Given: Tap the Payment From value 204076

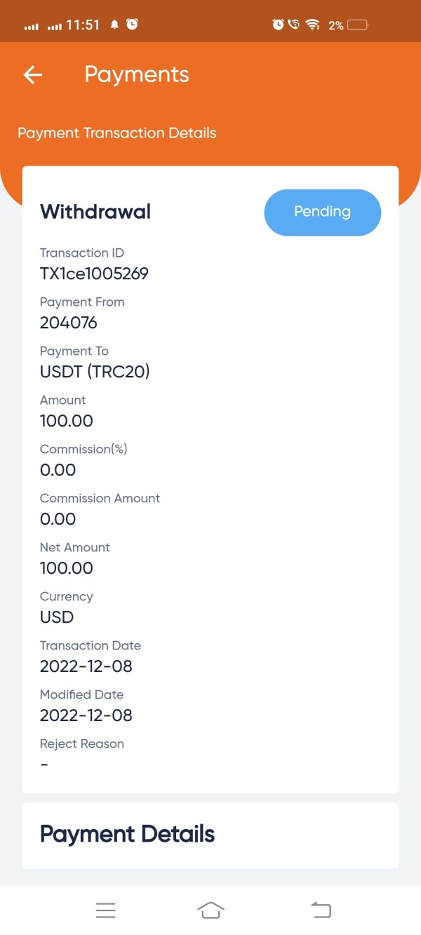Looking at the screenshot, I should (69, 323).
